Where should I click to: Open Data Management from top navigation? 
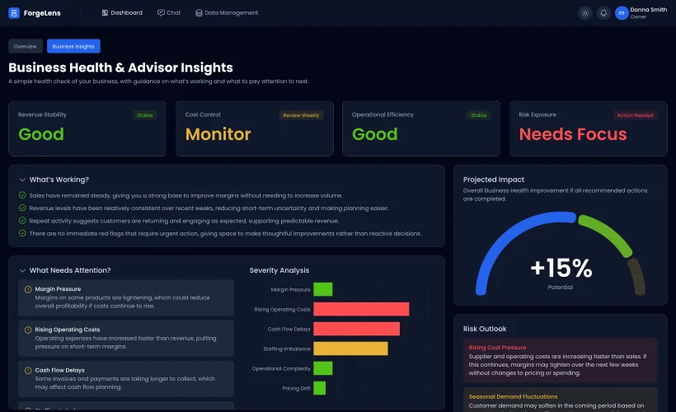pos(227,13)
